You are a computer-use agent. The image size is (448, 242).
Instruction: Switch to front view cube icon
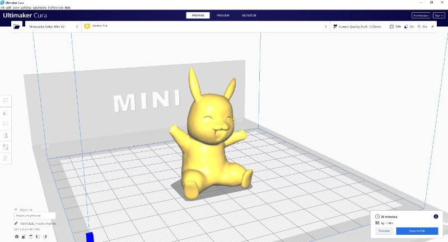point(24,236)
